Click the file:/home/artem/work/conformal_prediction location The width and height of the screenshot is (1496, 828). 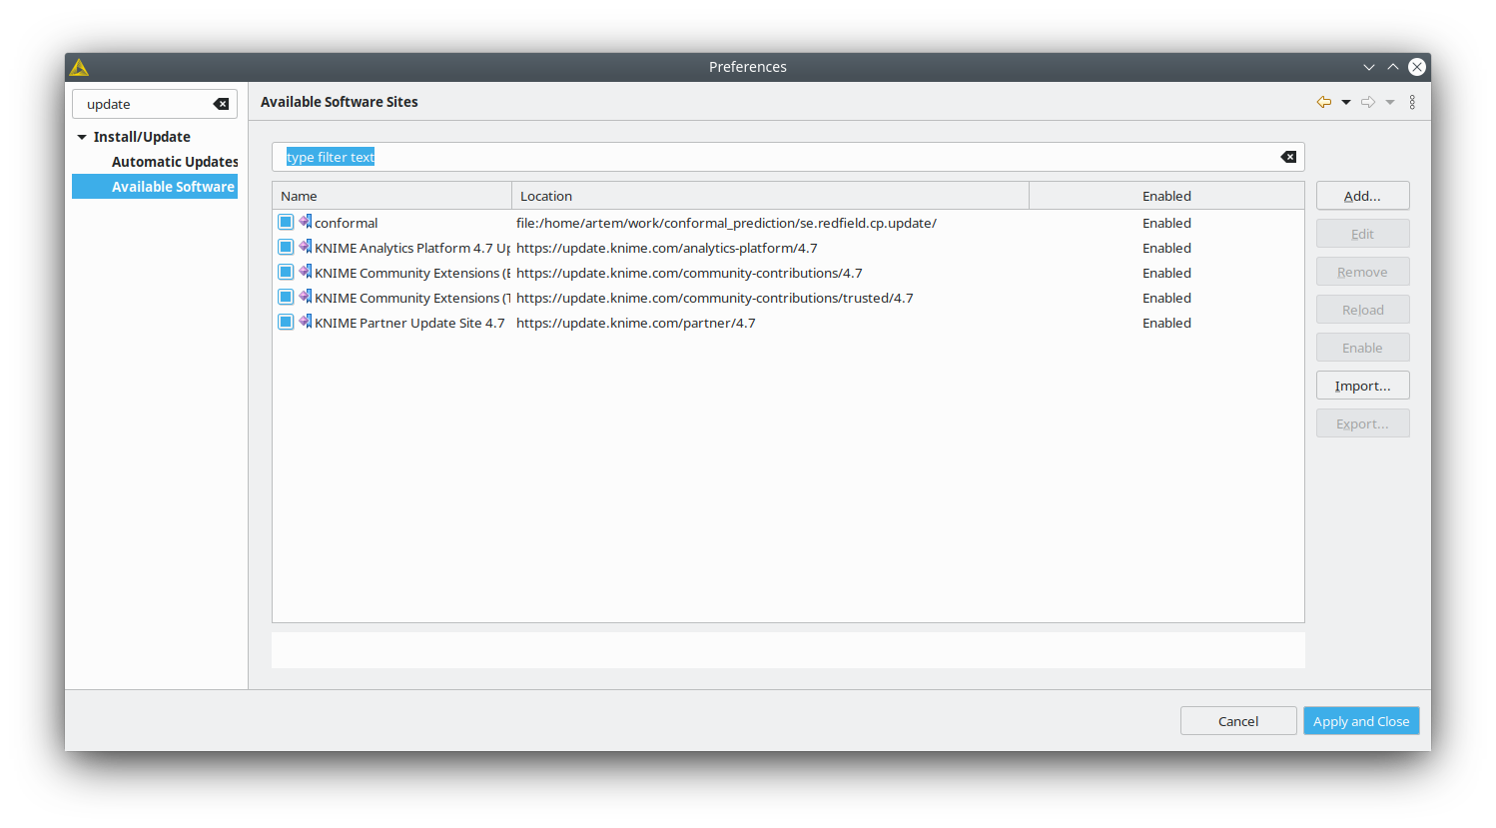(x=726, y=223)
